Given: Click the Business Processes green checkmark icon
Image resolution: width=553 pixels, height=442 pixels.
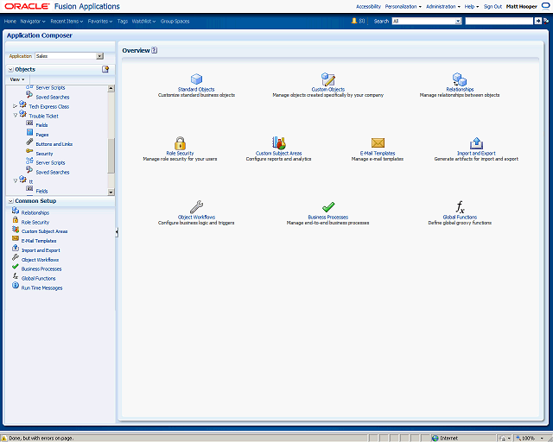Looking at the screenshot, I should click(x=328, y=207).
